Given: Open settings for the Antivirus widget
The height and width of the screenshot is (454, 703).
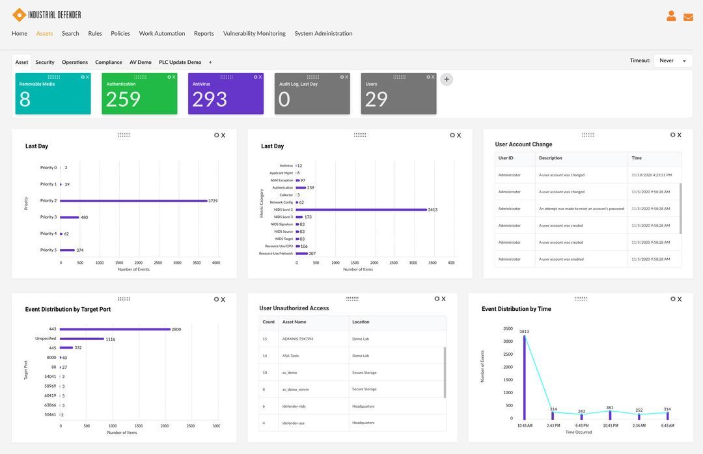Looking at the screenshot, I should 254,75.
